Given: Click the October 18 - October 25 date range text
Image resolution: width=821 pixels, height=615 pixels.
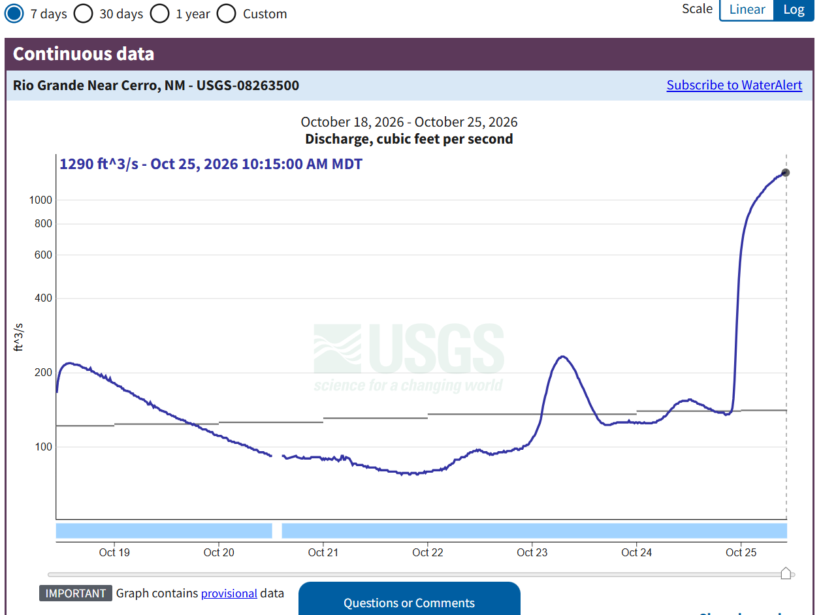Looking at the screenshot, I should tap(409, 122).
